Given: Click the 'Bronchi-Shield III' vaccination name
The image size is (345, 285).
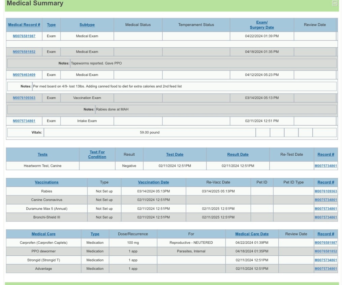Looking at the screenshot, I should point(46,217).
